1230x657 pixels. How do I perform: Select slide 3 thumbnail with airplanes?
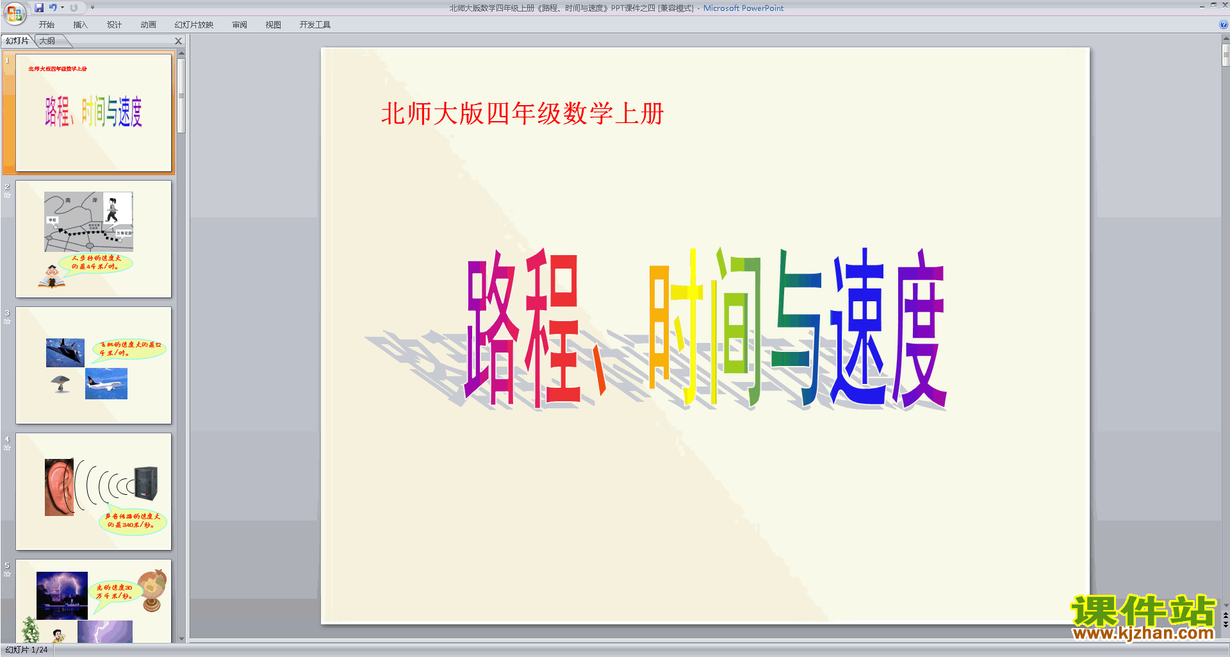(x=94, y=365)
